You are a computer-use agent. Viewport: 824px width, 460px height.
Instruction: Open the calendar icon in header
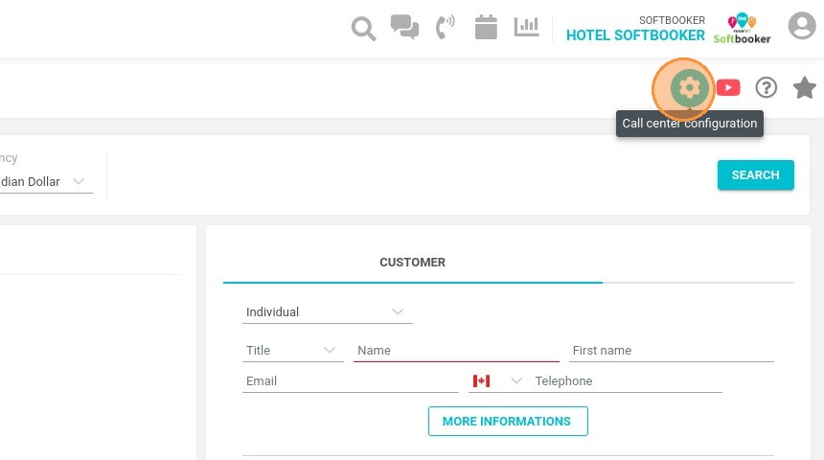(x=486, y=27)
